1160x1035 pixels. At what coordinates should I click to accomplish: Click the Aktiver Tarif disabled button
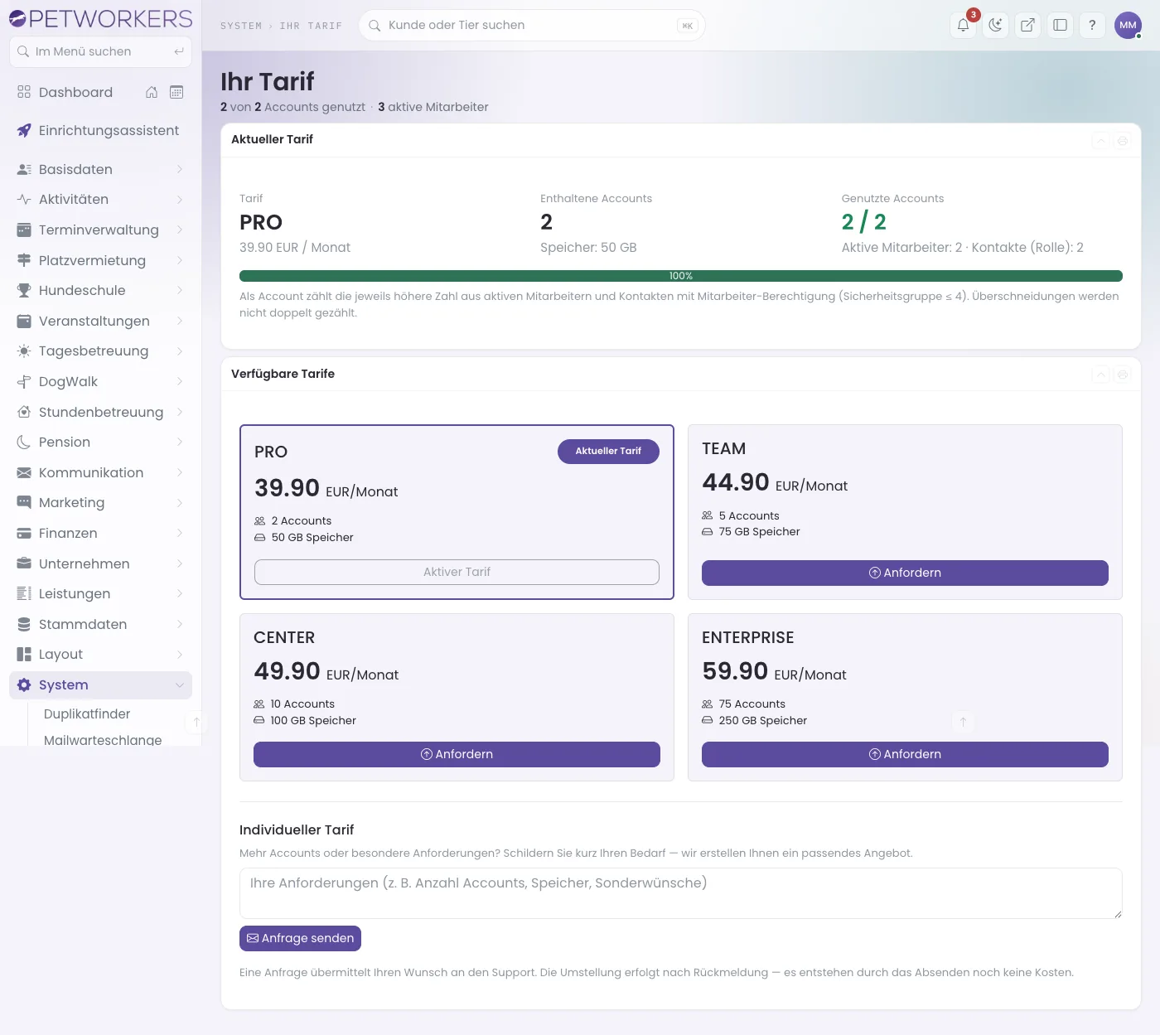457,572
